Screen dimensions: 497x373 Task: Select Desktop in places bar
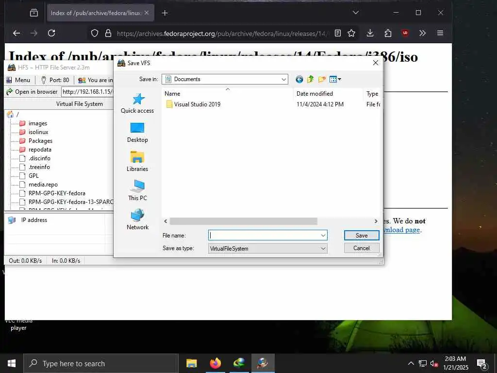pyautogui.click(x=137, y=133)
